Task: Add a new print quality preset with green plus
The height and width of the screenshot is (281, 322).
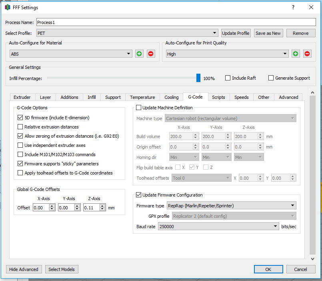Action: 296,54
